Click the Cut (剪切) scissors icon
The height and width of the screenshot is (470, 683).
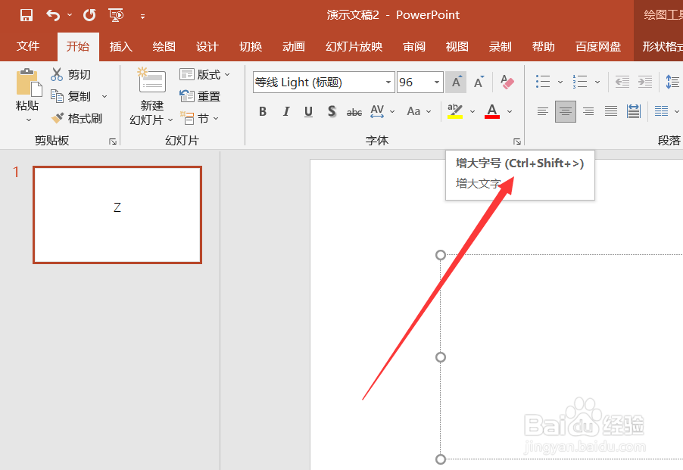point(58,74)
